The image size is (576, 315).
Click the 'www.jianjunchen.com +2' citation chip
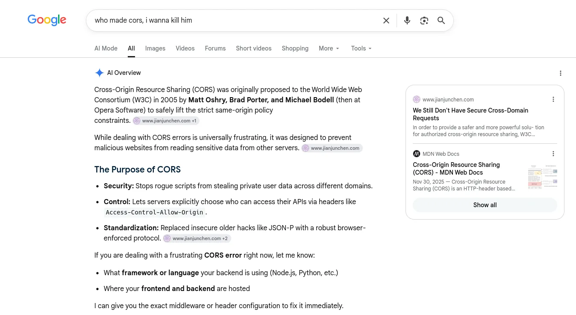pyautogui.click(x=197, y=238)
